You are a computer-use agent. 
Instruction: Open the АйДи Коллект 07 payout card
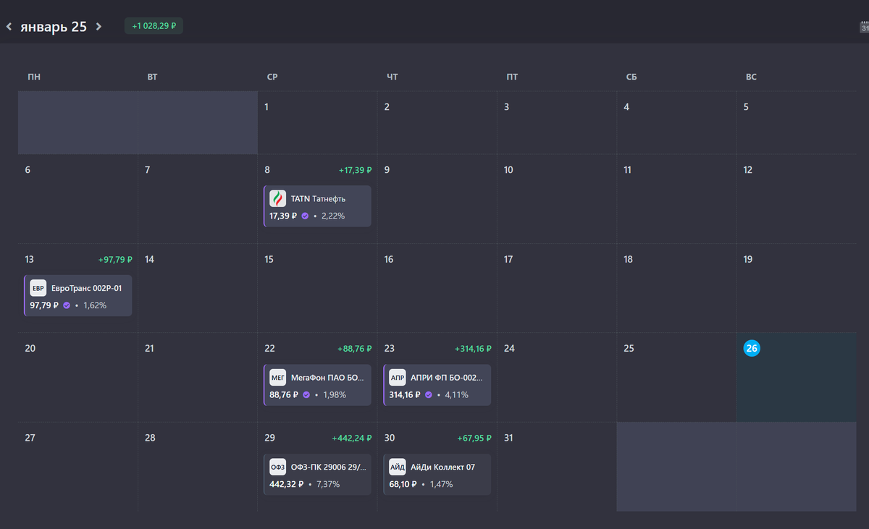tap(437, 474)
